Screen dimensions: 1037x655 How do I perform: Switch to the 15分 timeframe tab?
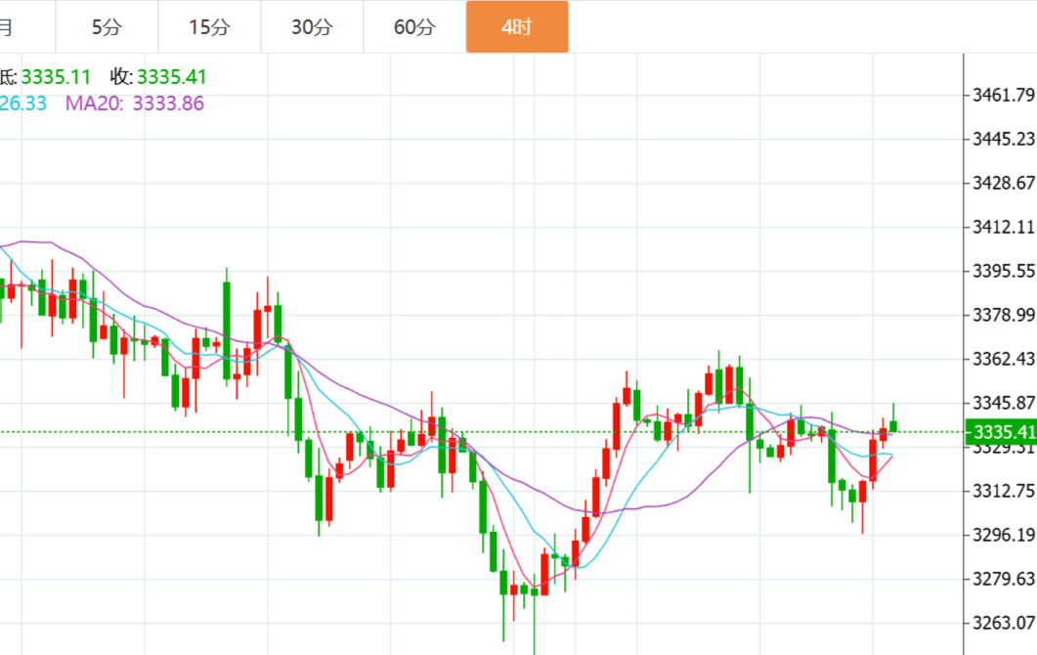coord(209,27)
